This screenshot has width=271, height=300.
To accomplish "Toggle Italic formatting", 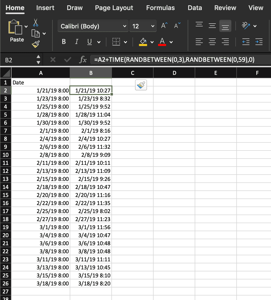I will [x=77, y=42].
